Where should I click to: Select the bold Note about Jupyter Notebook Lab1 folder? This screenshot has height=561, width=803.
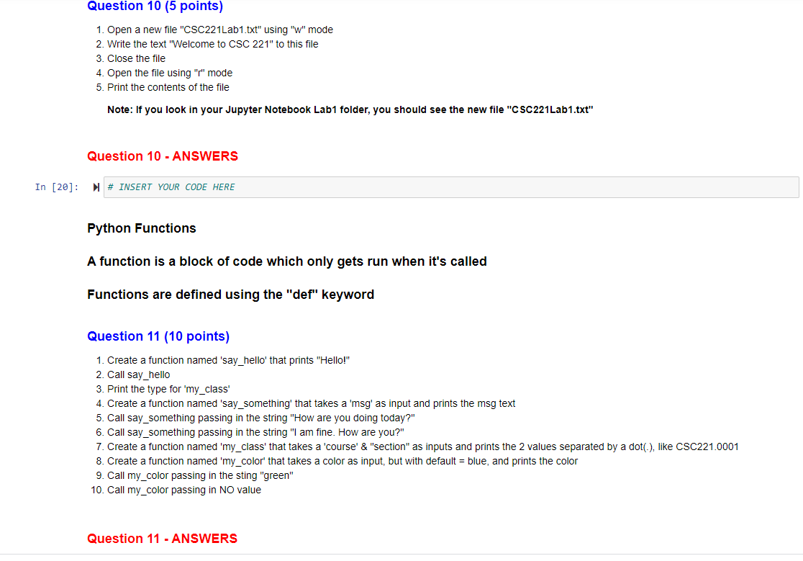coord(350,109)
